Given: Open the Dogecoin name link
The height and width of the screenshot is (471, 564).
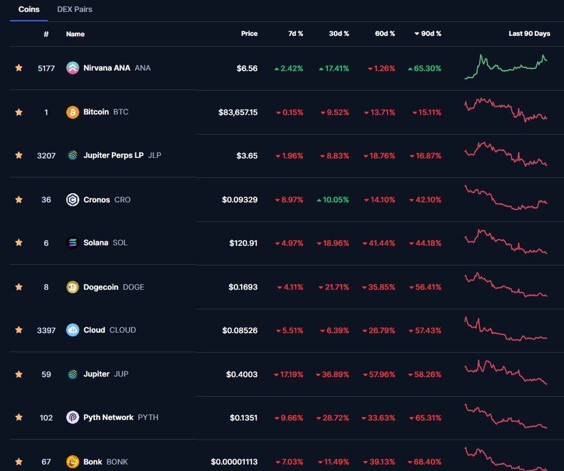Looking at the screenshot, I should click(101, 287).
